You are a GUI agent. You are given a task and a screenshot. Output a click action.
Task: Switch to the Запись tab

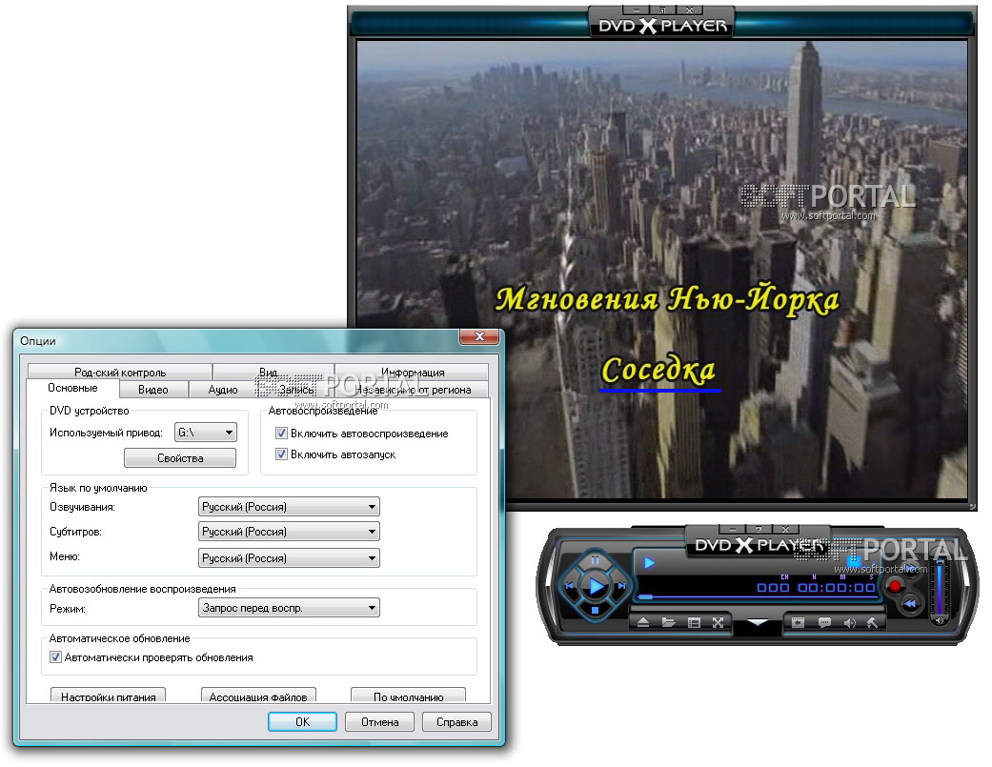coord(296,390)
